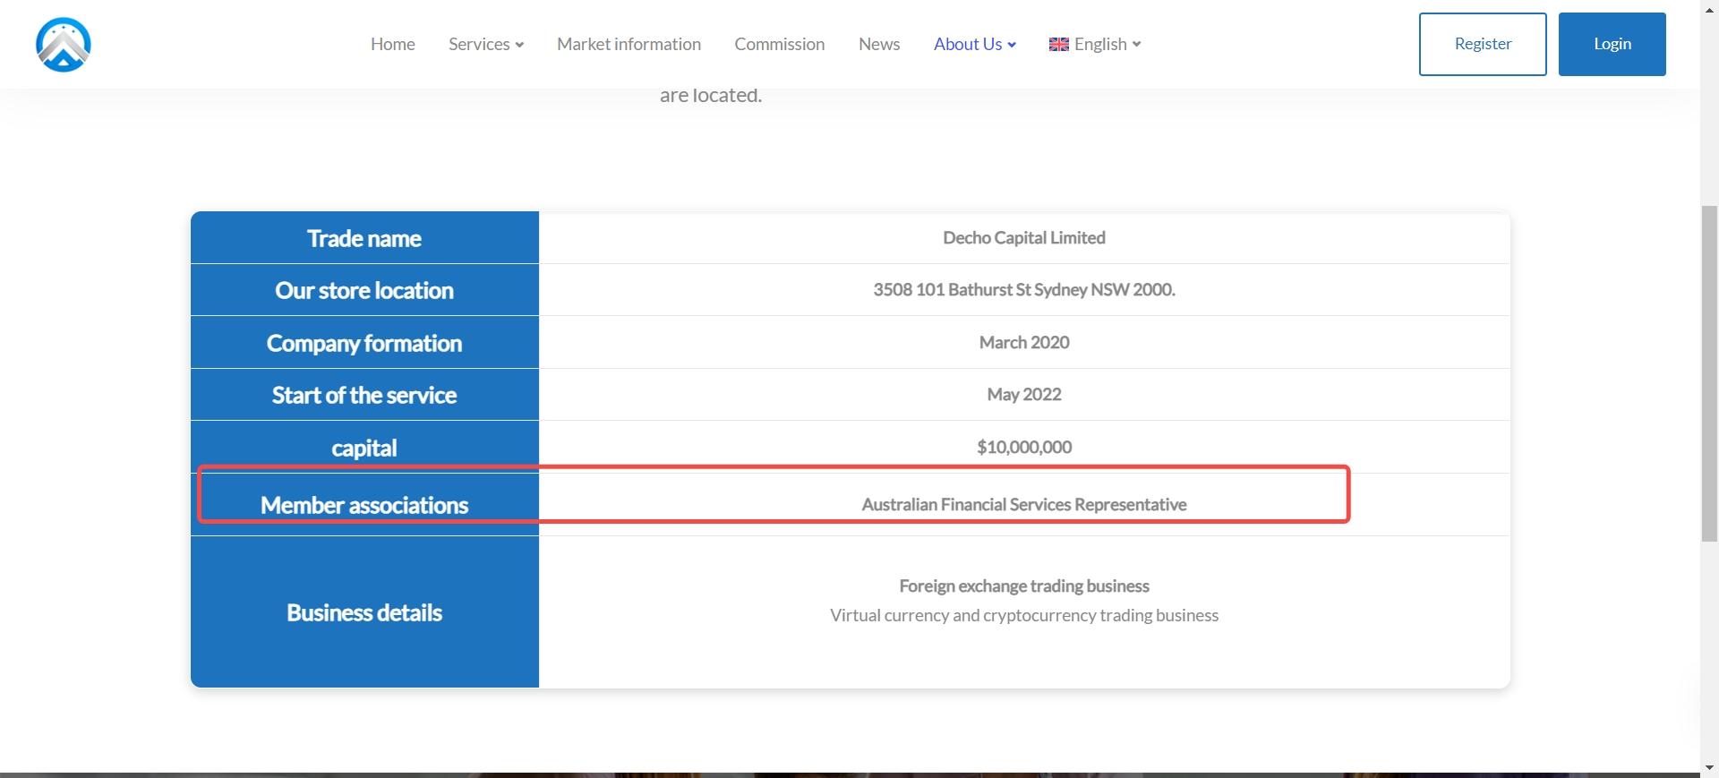Expand the Services dropdown menu

(486, 44)
